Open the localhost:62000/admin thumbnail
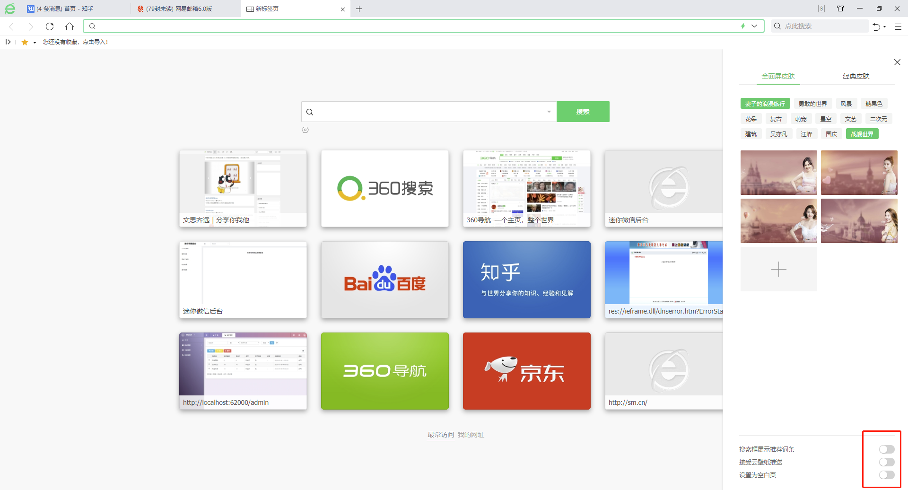Image resolution: width=908 pixels, height=490 pixels. click(x=243, y=371)
